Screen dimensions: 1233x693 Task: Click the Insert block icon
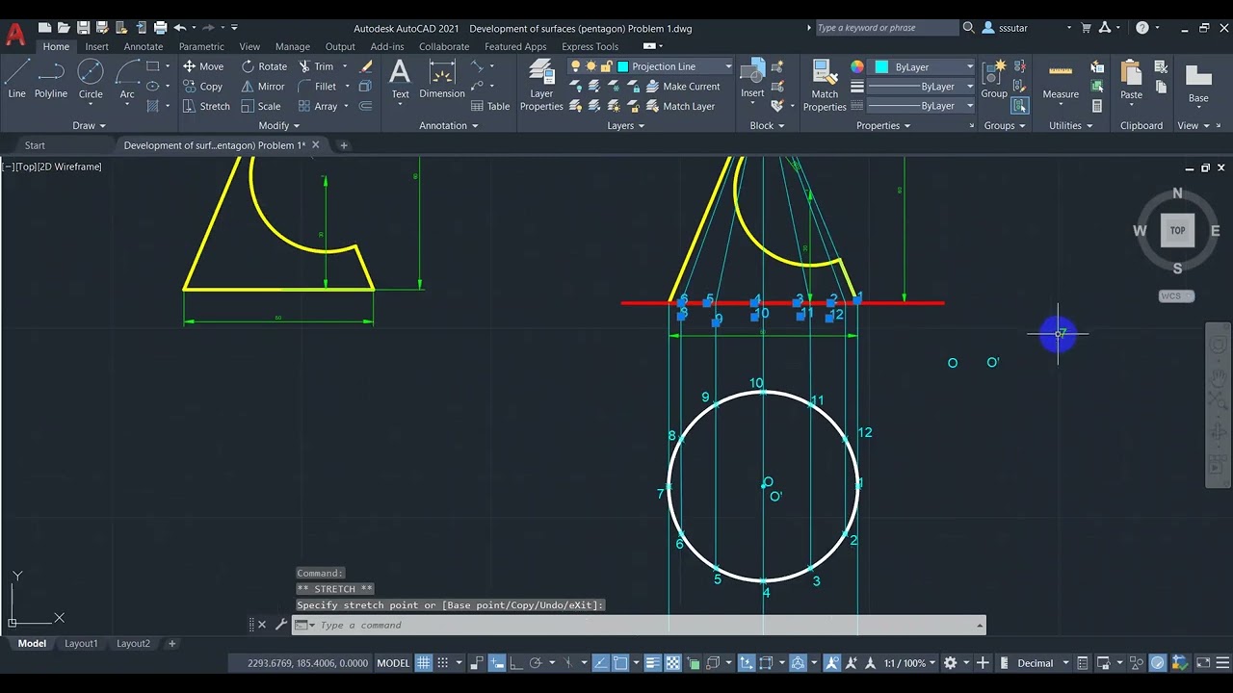tap(752, 79)
